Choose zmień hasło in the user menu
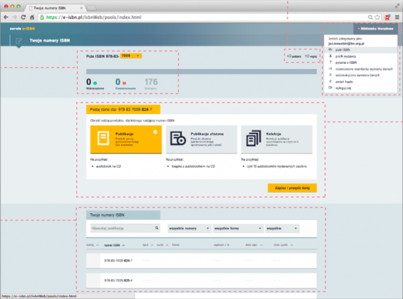Viewport: 403px width, 299px height. [x=361, y=81]
